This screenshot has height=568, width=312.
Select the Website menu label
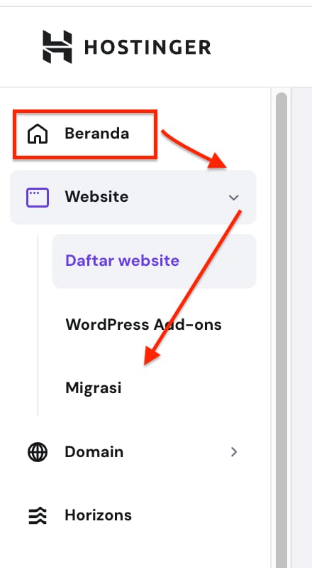click(96, 197)
